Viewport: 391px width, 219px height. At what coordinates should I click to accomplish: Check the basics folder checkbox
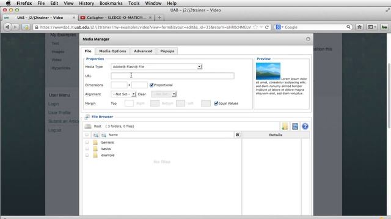coord(87,148)
